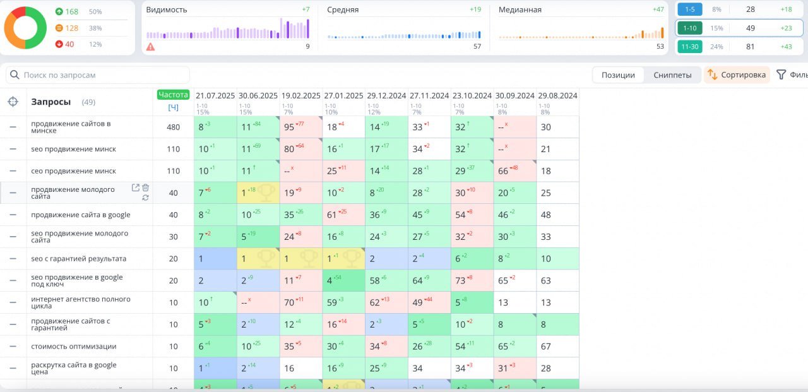The width and height of the screenshot is (808, 392).
Task: Click the donut chart of position changes
Action: point(25,28)
